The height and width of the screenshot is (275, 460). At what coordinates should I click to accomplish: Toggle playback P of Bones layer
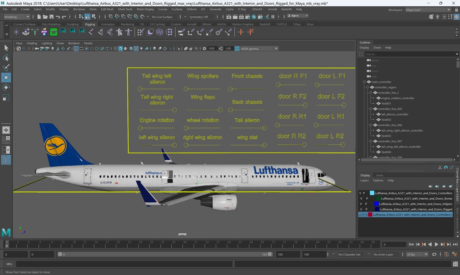pos(367,198)
